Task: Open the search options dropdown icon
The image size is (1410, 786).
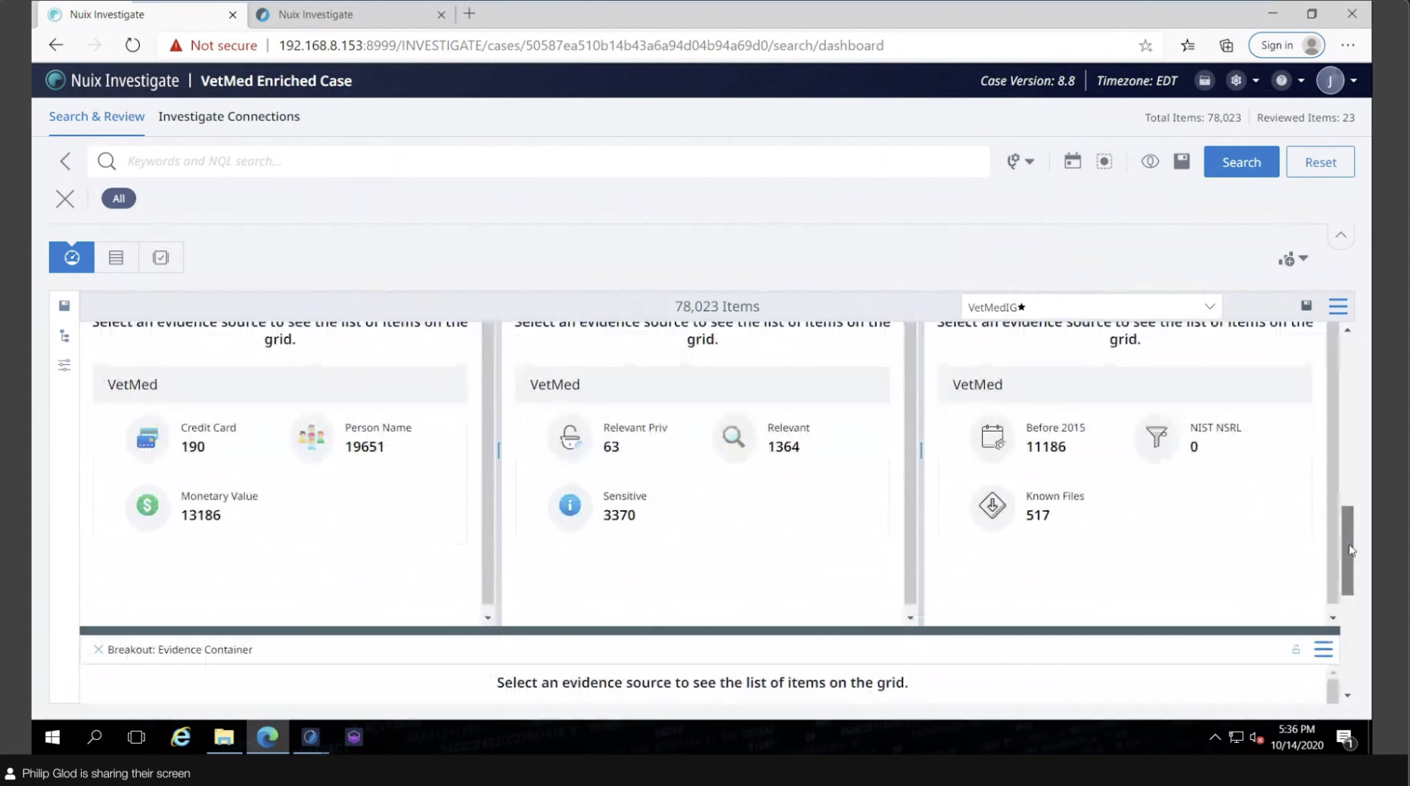Action: (x=1020, y=161)
